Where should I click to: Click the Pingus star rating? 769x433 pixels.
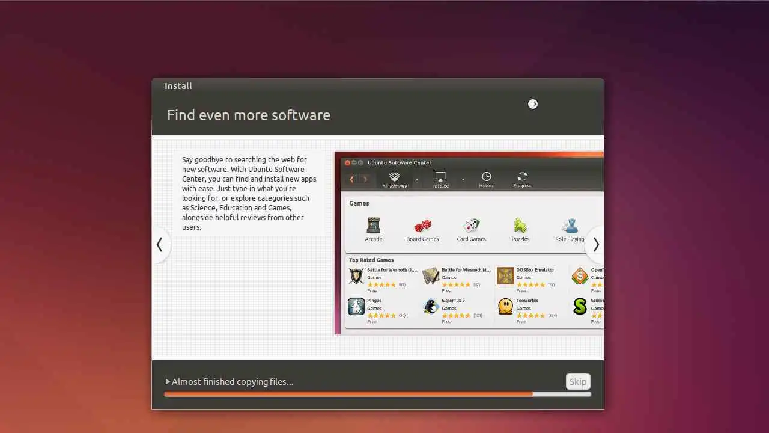(381, 315)
